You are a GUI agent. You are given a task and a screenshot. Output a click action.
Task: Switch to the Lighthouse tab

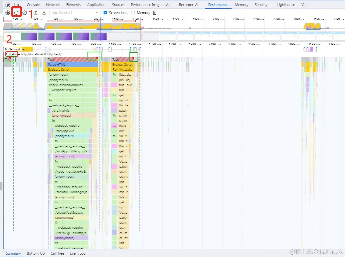[286, 5]
